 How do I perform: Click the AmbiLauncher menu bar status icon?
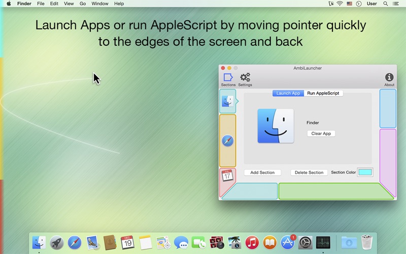tap(331, 4)
